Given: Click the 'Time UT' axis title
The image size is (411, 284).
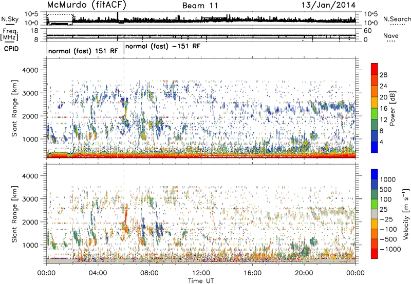Looking at the screenshot, I should coord(201,281).
